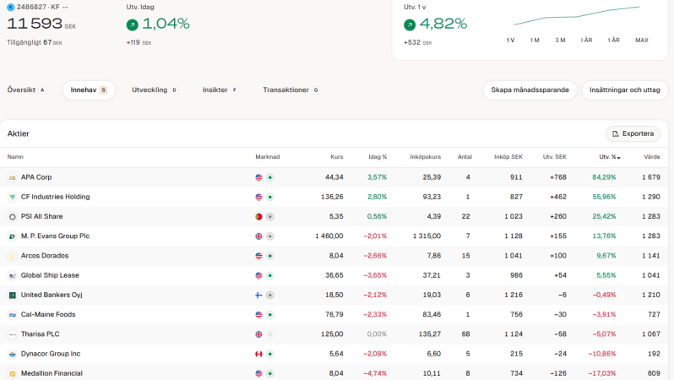The image size is (674, 380).
Task: Click Skapa månadssparande button
Action: pyautogui.click(x=530, y=90)
